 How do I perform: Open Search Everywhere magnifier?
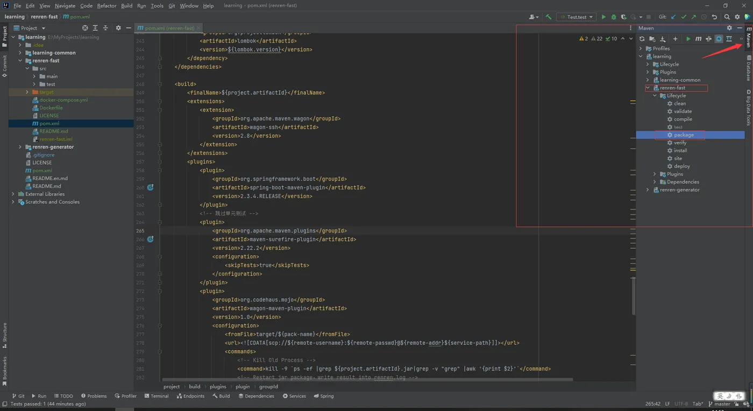tap(727, 17)
